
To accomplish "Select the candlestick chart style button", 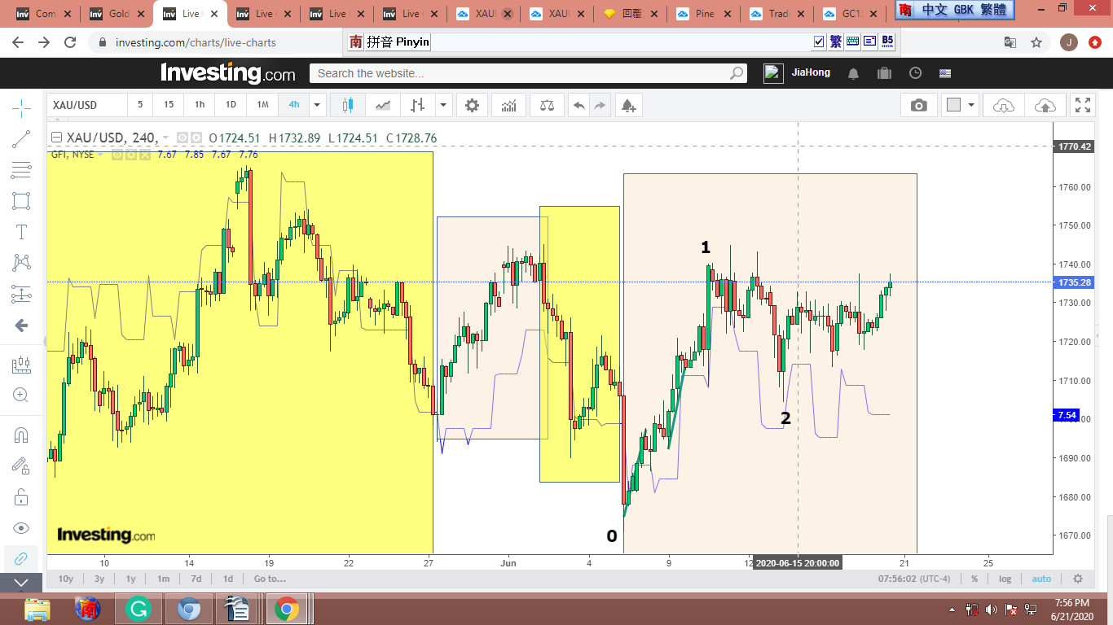I will pyautogui.click(x=348, y=105).
